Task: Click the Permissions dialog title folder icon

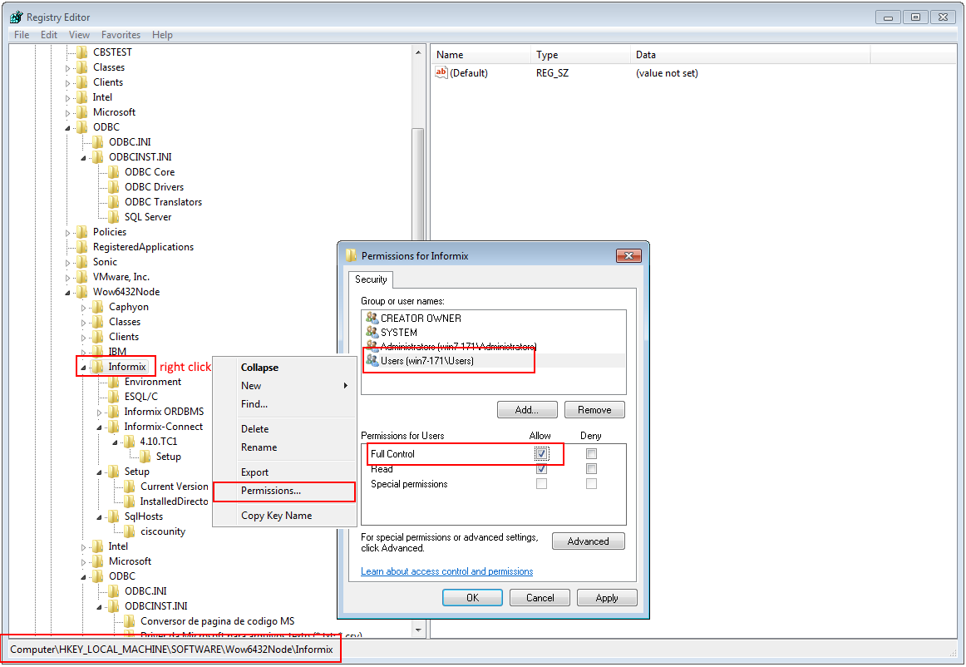Action: tap(351, 256)
